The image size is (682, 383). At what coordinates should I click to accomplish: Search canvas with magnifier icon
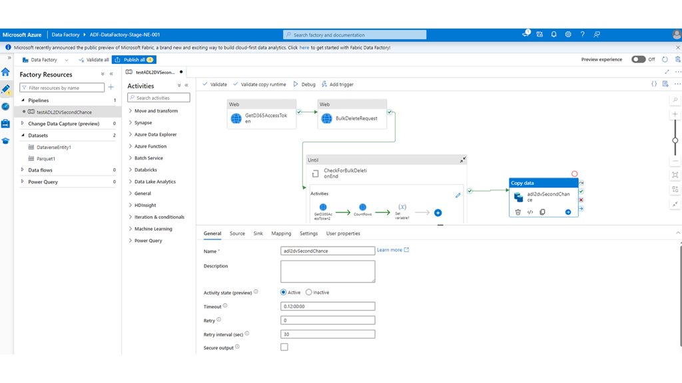pyautogui.click(x=675, y=100)
